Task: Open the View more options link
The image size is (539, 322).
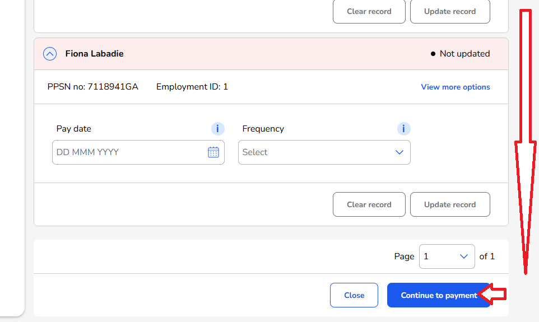Action: click(x=455, y=87)
